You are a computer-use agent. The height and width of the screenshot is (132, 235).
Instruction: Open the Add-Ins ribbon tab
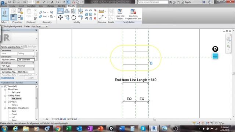tap(61, 6)
